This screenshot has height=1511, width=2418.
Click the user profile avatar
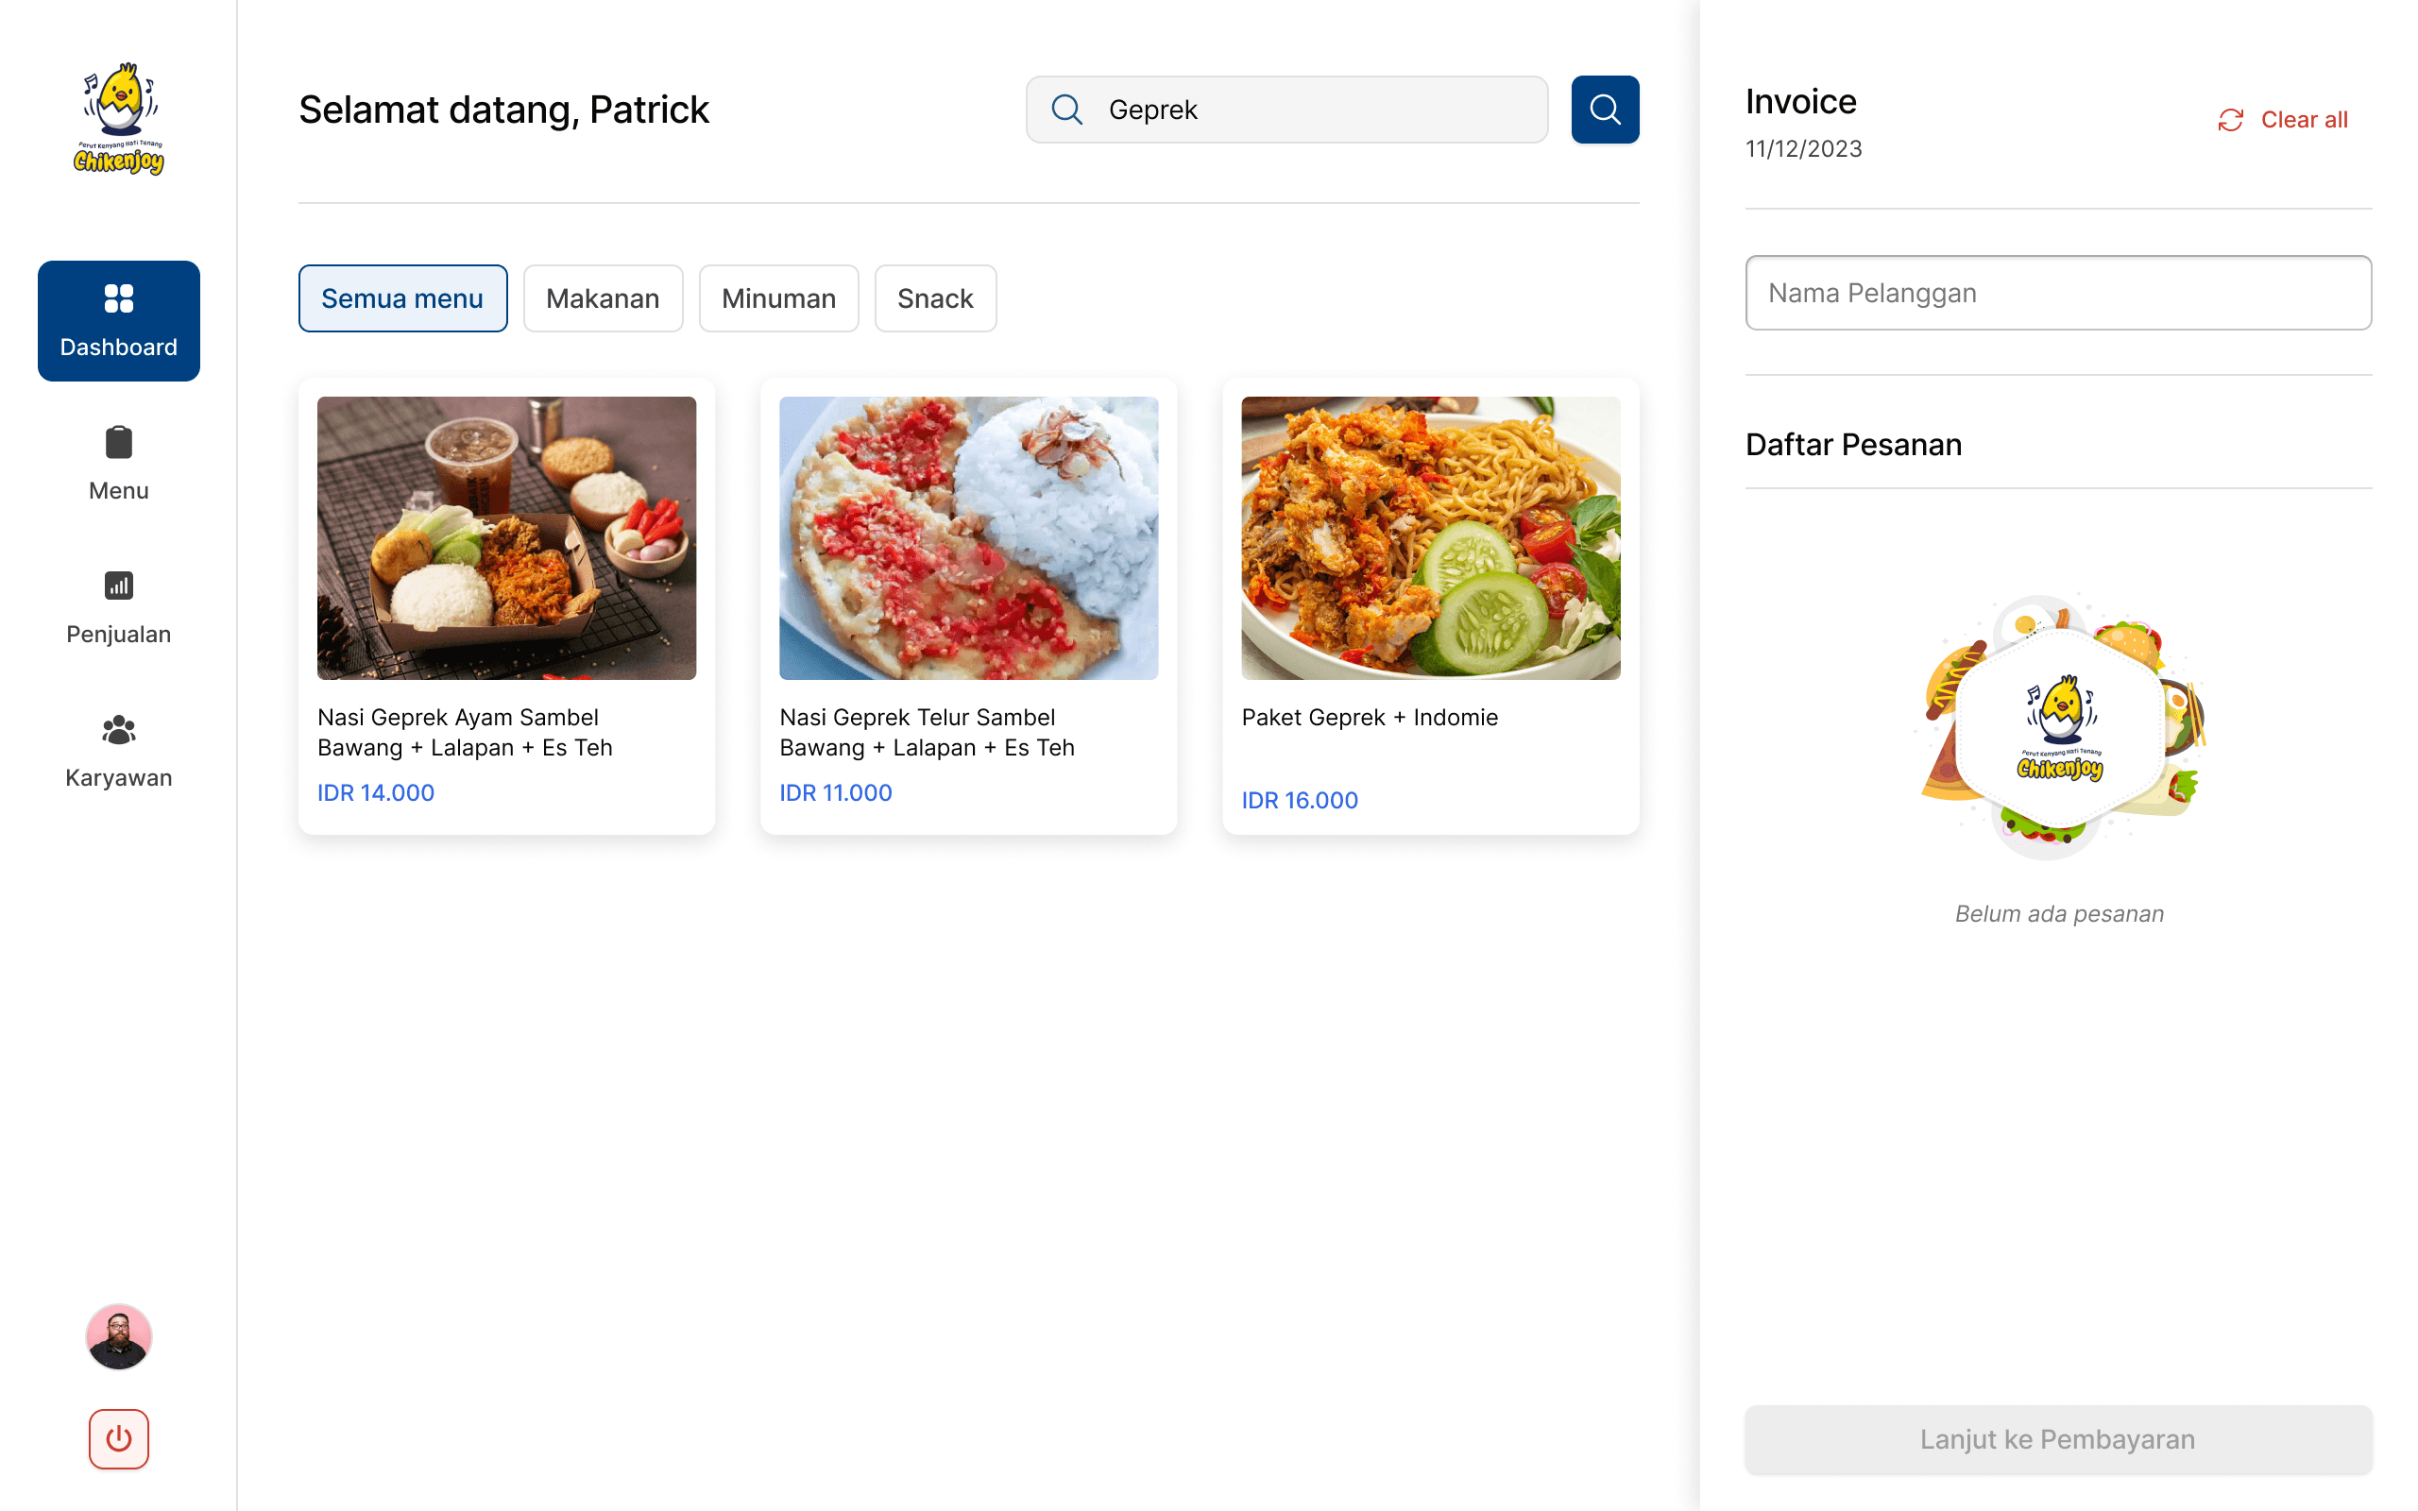point(118,1336)
